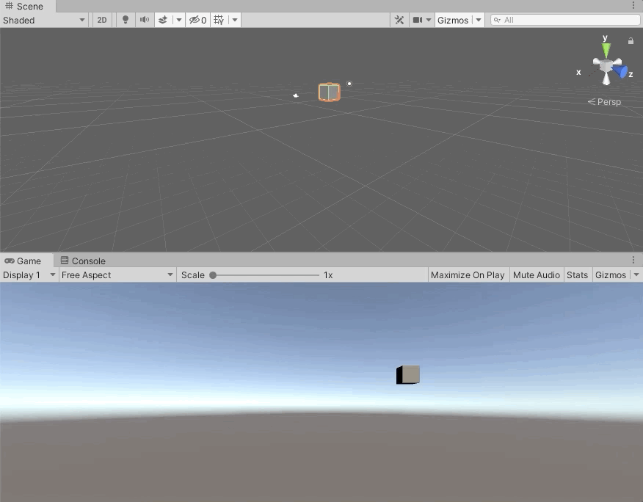643x502 pixels.
Task: Open Scene Gizmos dropdown arrow
Action: tap(478, 20)
